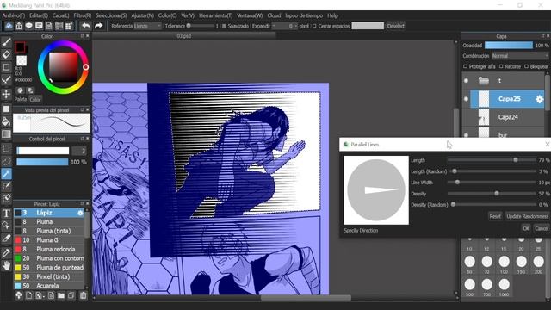Enable the Recorte checkbox
This screenshot has height=310, width=551.
pyautogui.click(x=501, y=66)
